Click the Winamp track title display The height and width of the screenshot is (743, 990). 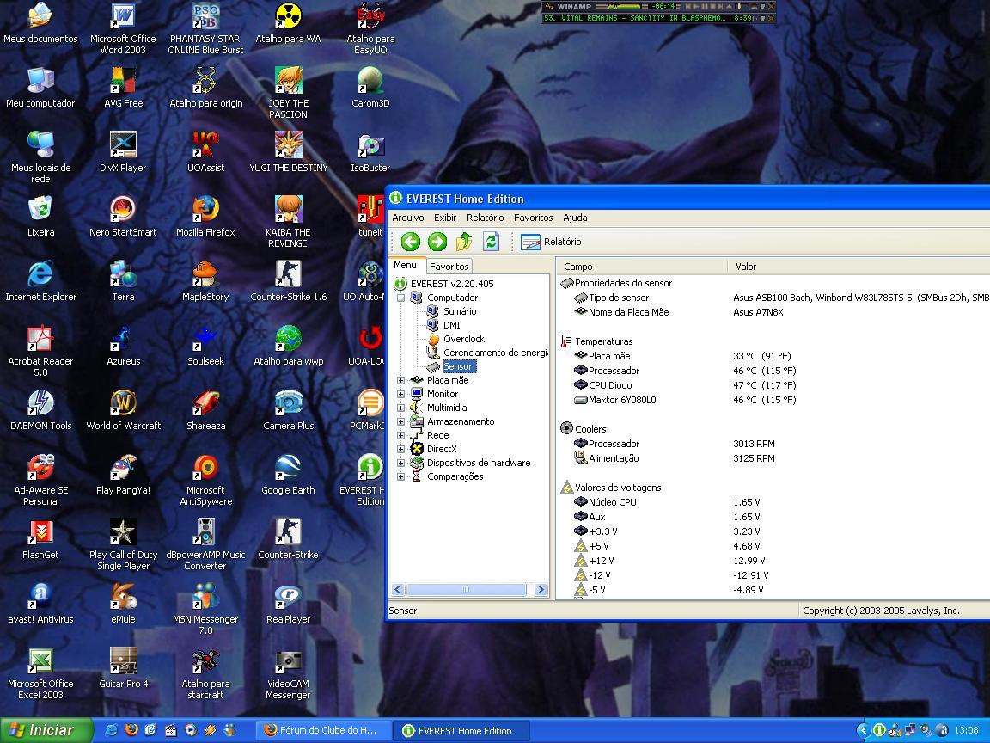635,18
